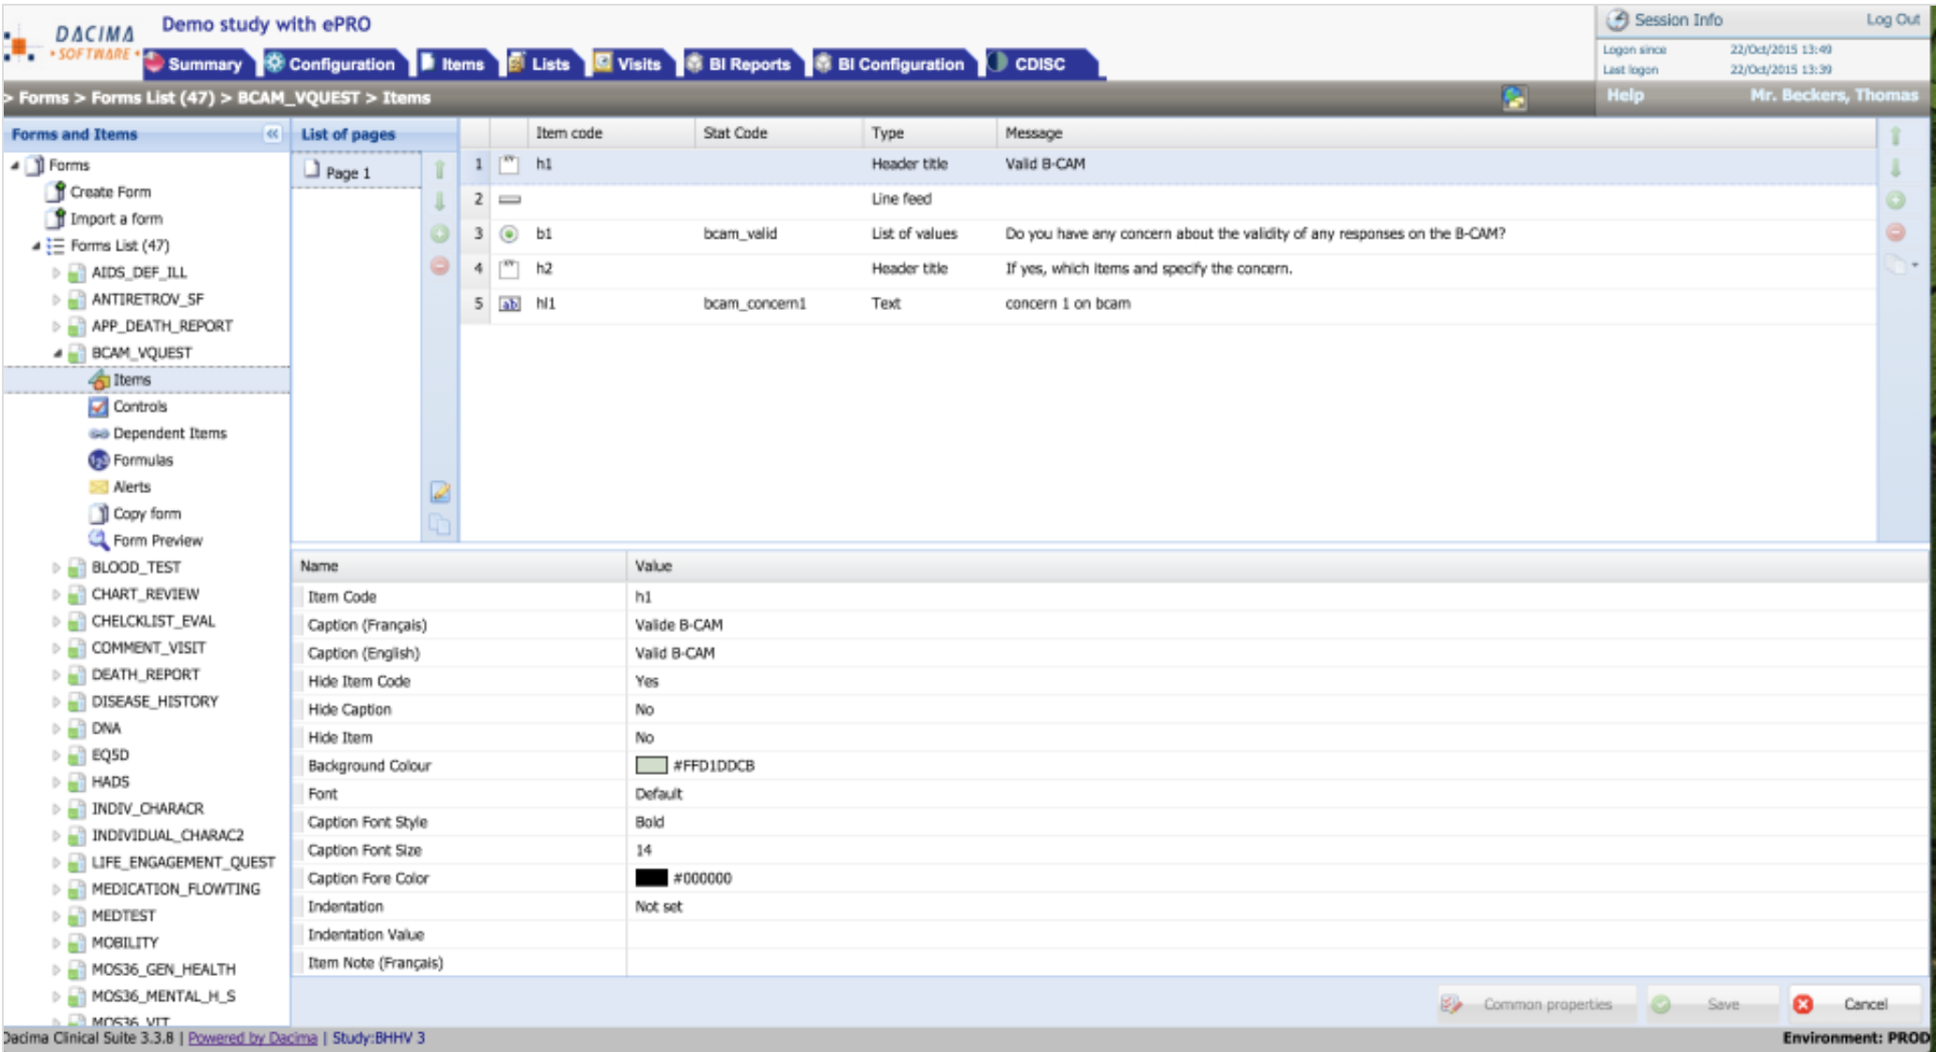Click the globe icon in breadcrumb bar
1936x1052 pixels.
click(x=1514, y=97)
